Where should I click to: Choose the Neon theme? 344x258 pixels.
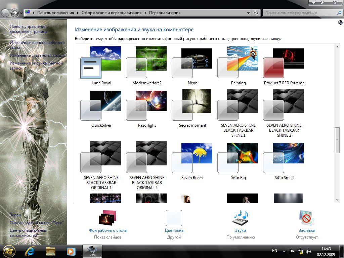[192, 66]
